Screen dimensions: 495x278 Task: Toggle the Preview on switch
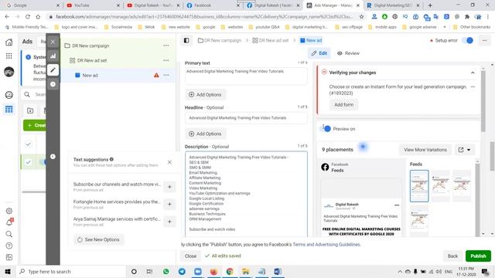point(326,129)
